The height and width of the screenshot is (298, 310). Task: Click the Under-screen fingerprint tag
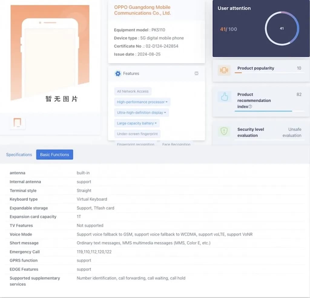tap(137, 134)
